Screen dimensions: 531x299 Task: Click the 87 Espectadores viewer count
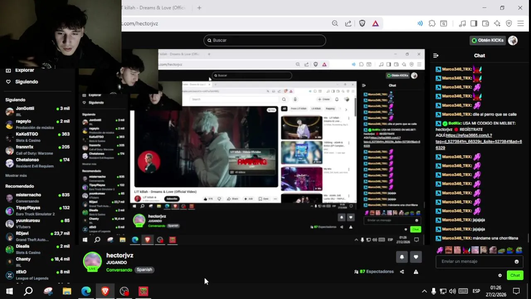374,272
